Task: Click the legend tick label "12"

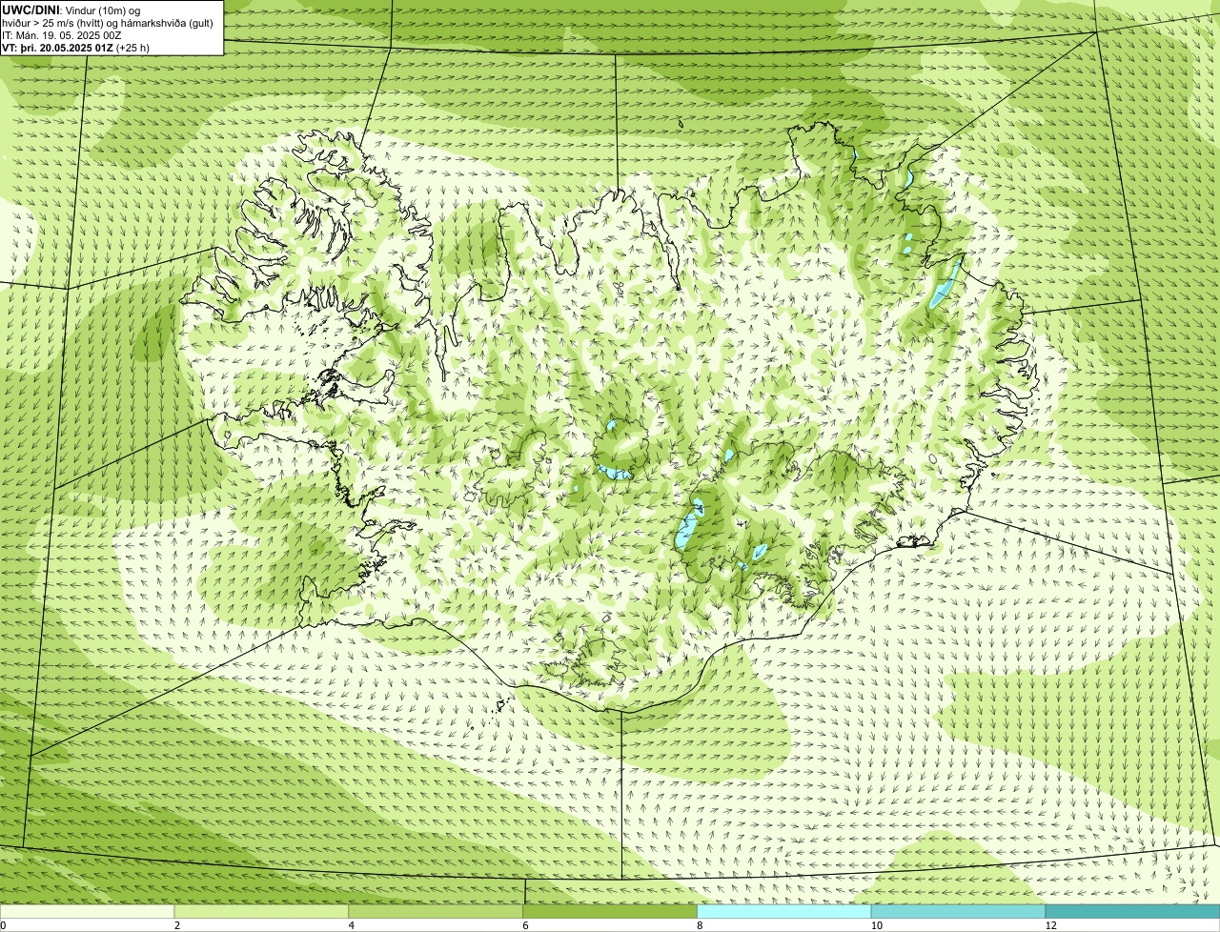Action: click(1049, 925)
